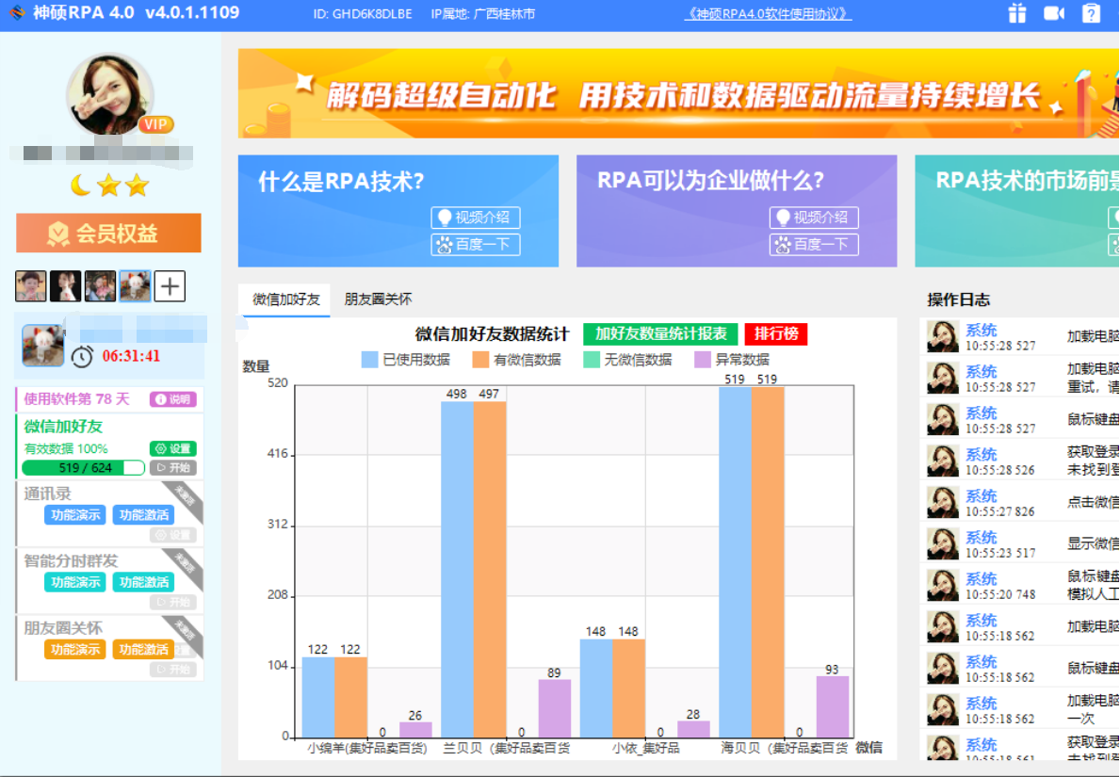Screen dimensions: 1120x777
Task: Switch to the 朋友圈关怀 tab
Action: tap(378, 299)
